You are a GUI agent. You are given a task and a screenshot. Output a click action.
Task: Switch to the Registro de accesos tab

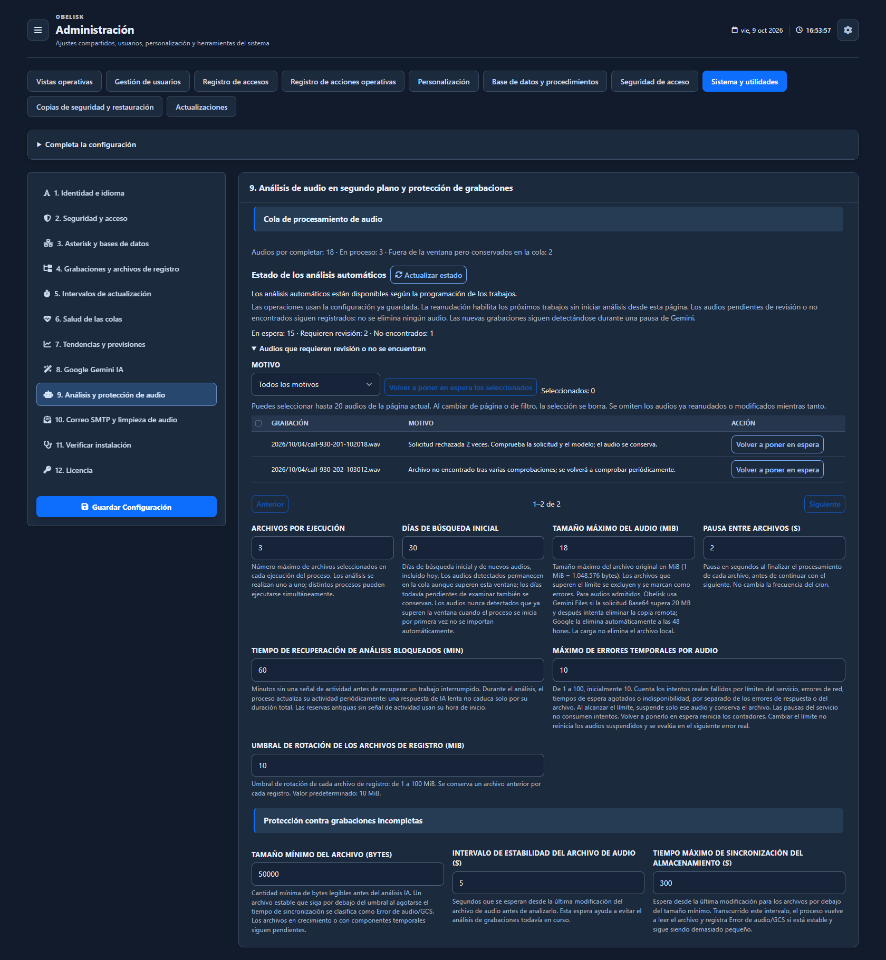click(235, 82)
